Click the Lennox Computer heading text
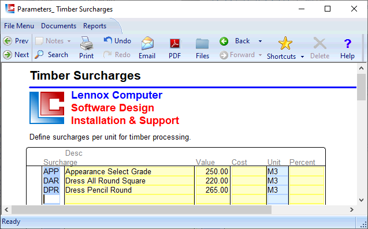Image resolution: width=368 pixels, height=229 pixels. [117, 95]
